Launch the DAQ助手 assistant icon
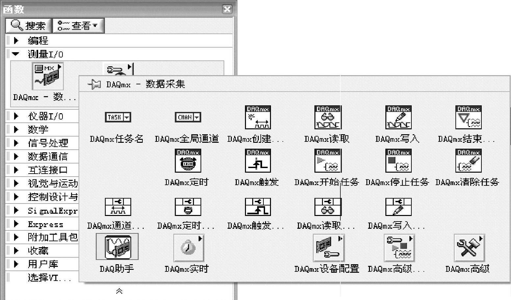This screenshot has width=511, height=300. tap(117, 246)
